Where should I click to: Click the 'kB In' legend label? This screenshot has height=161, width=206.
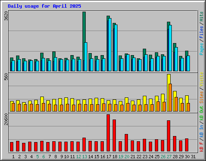point(202,132)
